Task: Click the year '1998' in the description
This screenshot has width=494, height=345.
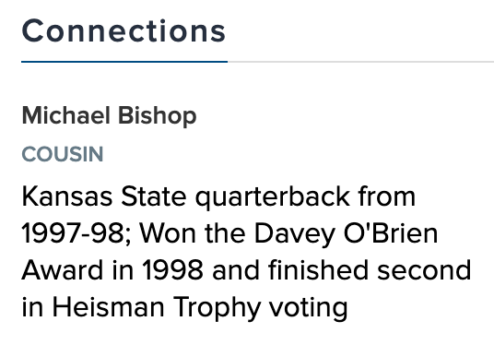Action: click(x=172, y=270)
